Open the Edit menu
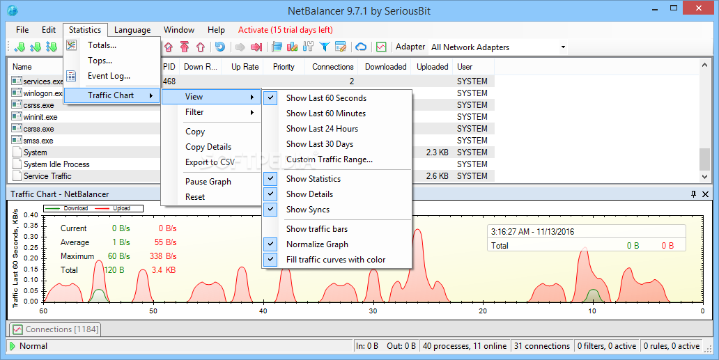The width and height of the screenshot is (719, 360). click(x=49, y=30)
